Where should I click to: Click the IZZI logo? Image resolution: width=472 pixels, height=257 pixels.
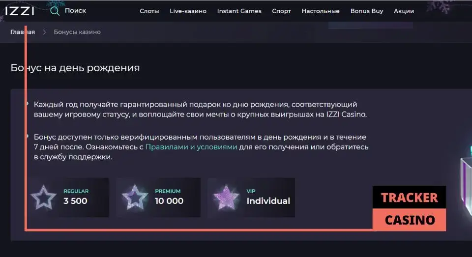pos(20,11)
